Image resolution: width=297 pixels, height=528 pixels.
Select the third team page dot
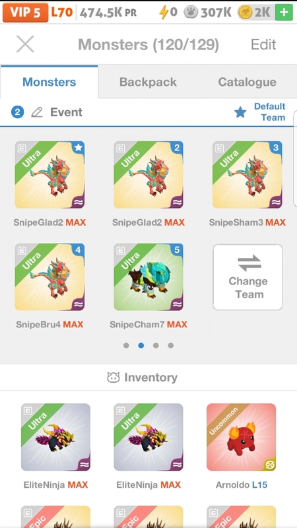(x=156, y=345)
